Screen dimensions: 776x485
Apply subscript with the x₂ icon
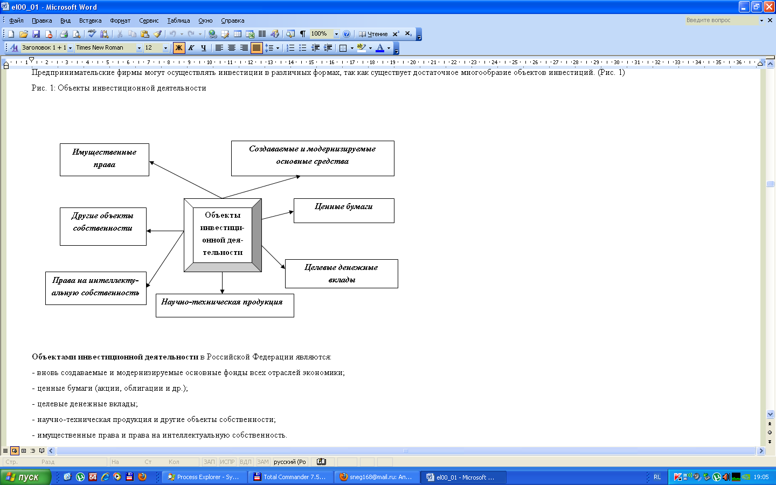408,34
